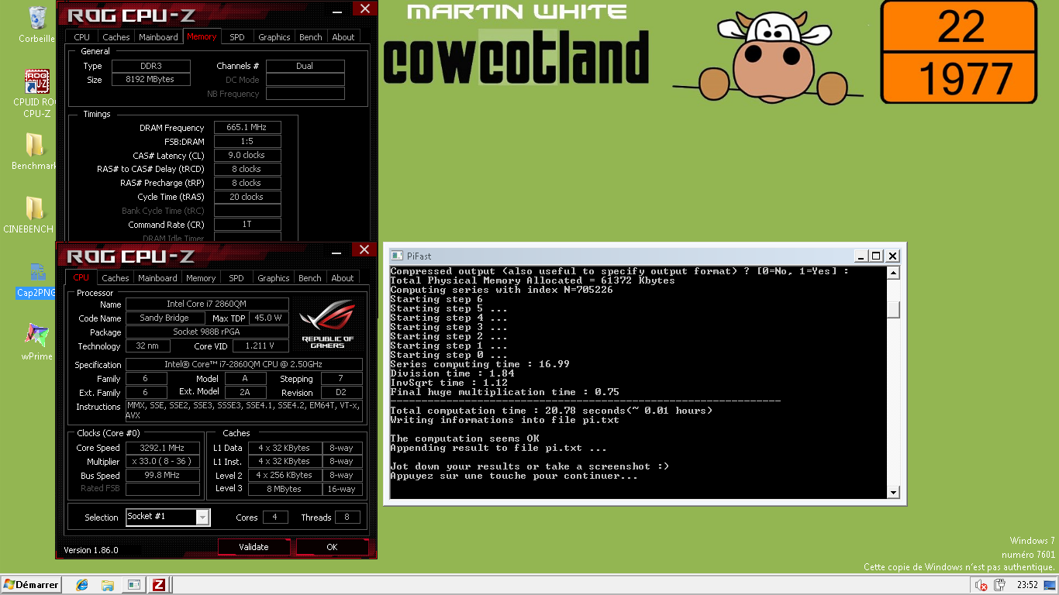Open Graphics tab in lower CPU-Z window
Screen dimensions: 1059x595
point(274,277)
